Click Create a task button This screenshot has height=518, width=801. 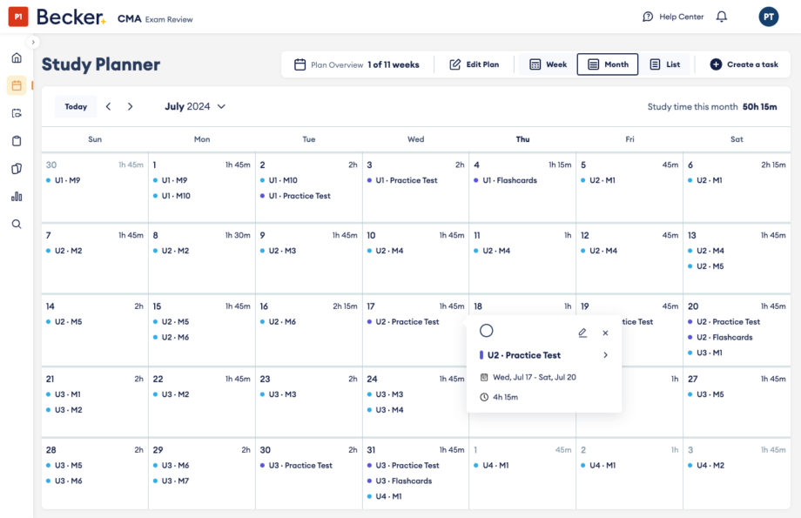(744, 64)
